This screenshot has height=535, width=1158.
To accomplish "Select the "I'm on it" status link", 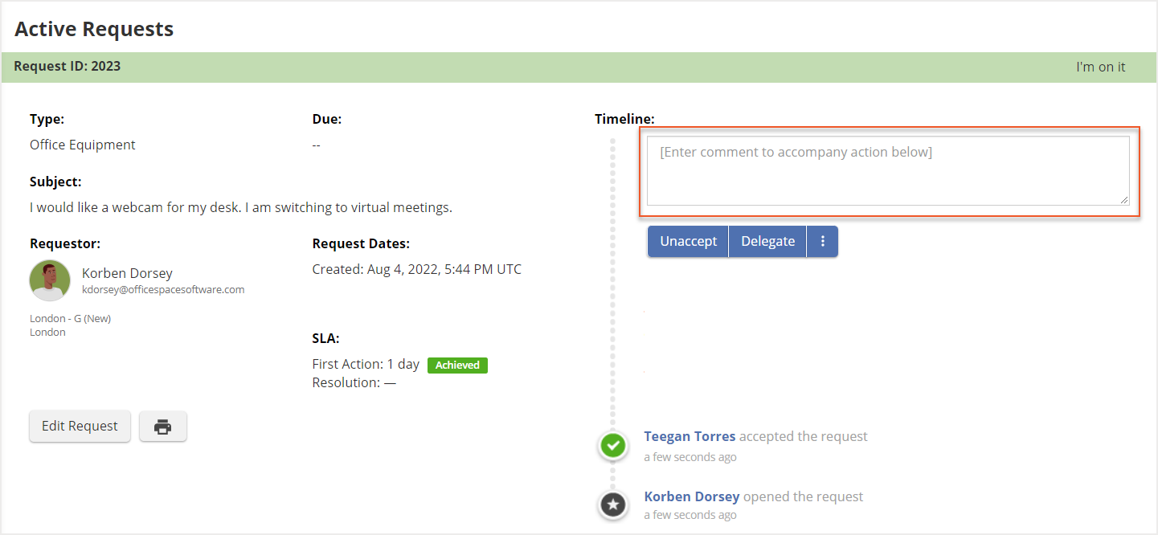I will point(1100,67).
